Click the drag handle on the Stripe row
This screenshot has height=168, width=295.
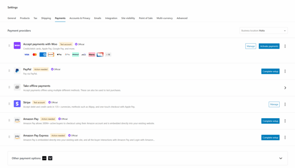tap(9, 104)
